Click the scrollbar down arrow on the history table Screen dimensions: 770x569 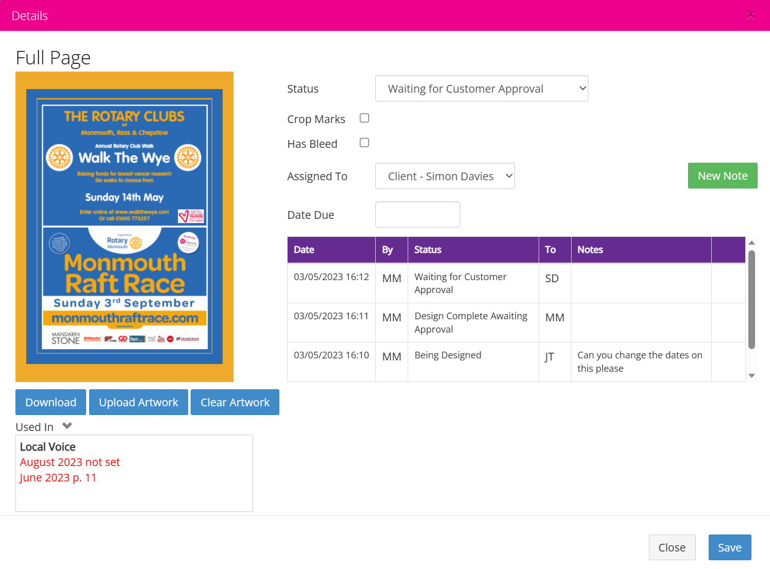coord(751,375)
